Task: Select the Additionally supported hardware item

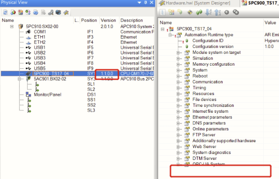Action: click(224, 141)
